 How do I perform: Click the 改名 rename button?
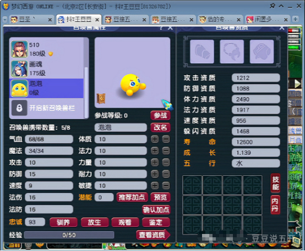[x=160, y=127]
